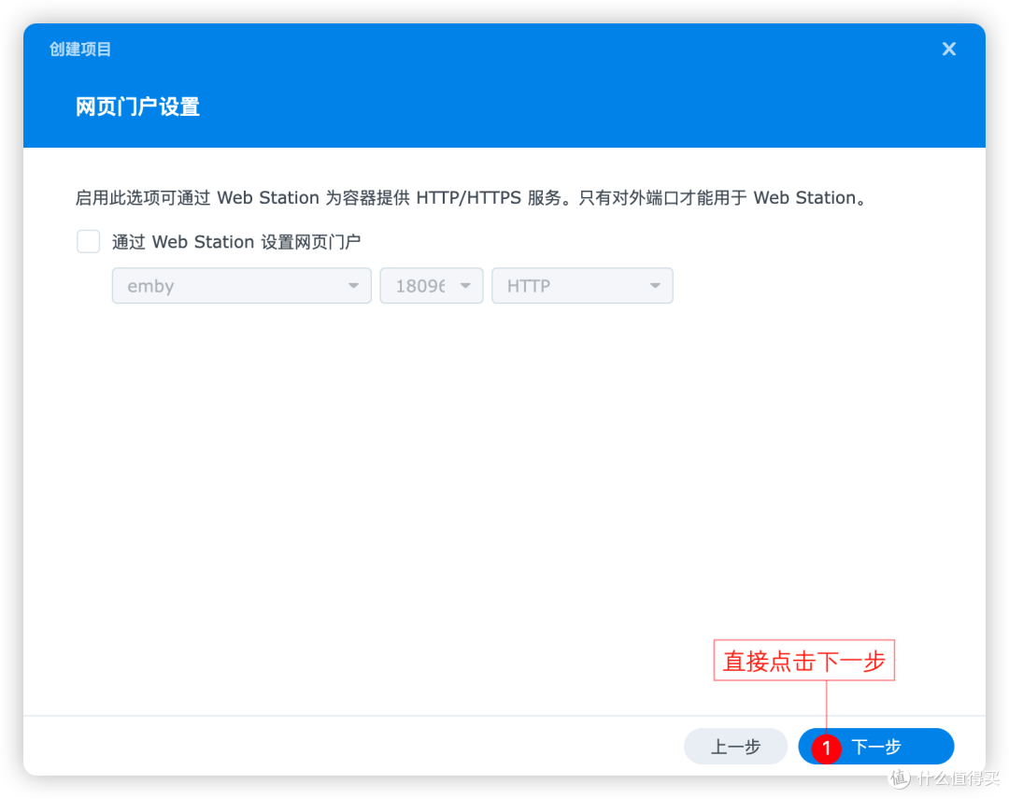Click the arrow icon on the port field

(464, 285)
